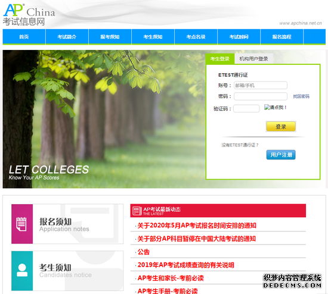Open the 考生须知 Candidates notice card
The height and width of the screenshot is (294, 328).
(x=67, y=271)
